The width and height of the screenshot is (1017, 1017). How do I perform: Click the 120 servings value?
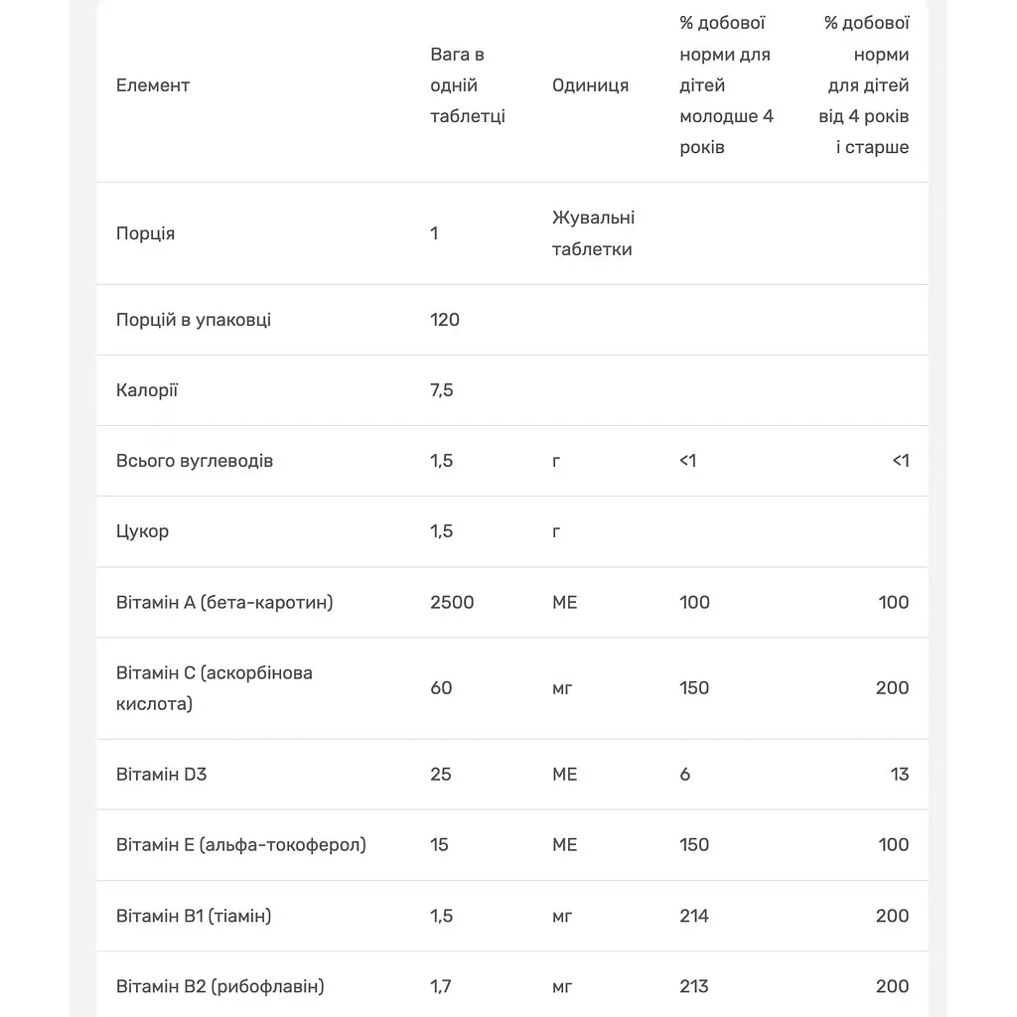tap(444, 320)
